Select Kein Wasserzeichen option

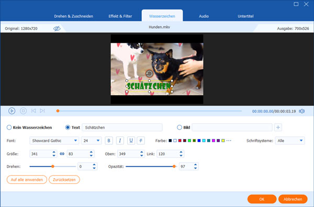[9, 128]
